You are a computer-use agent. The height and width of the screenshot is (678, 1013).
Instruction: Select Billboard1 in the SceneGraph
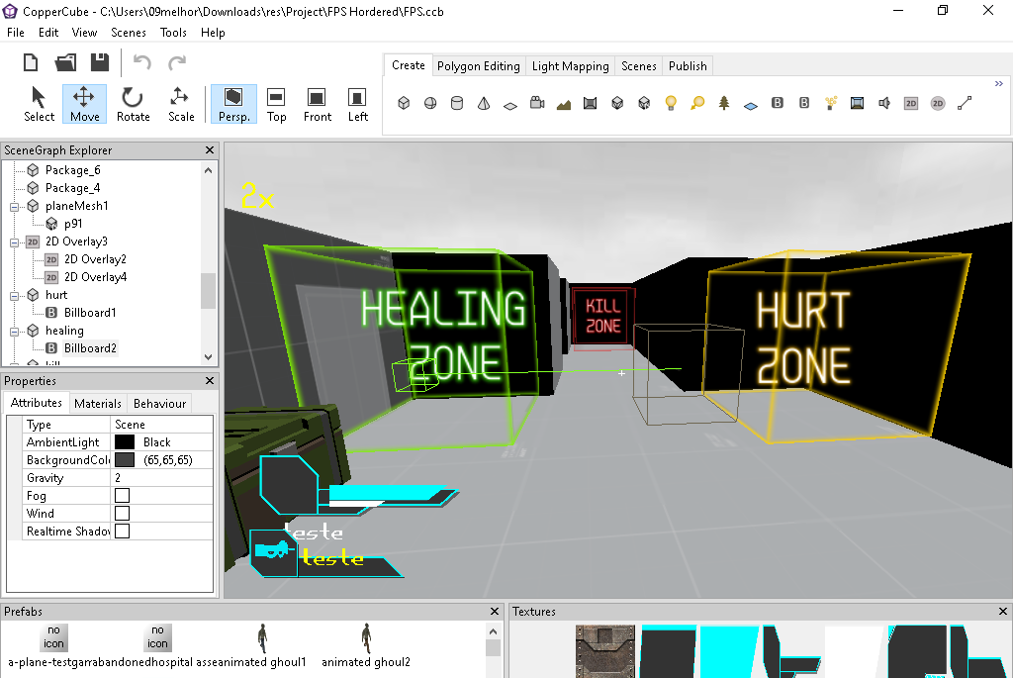(x=90, y=312)
